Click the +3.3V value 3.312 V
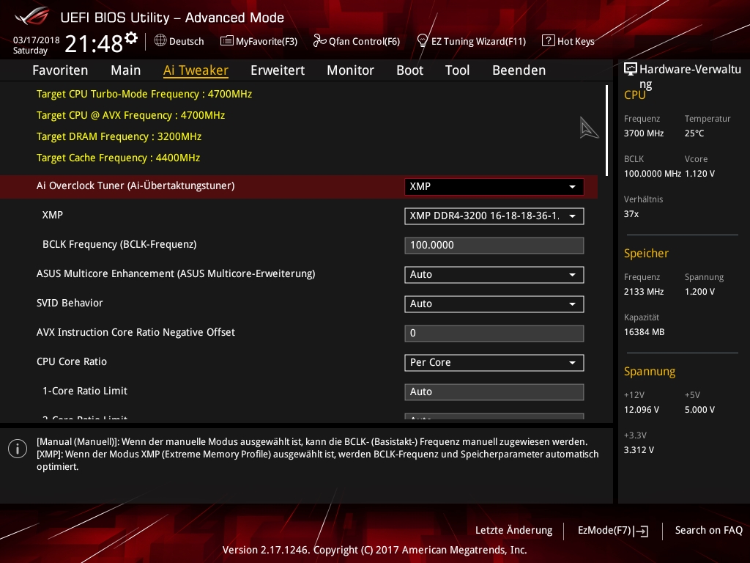 click(x=639, y=450)
